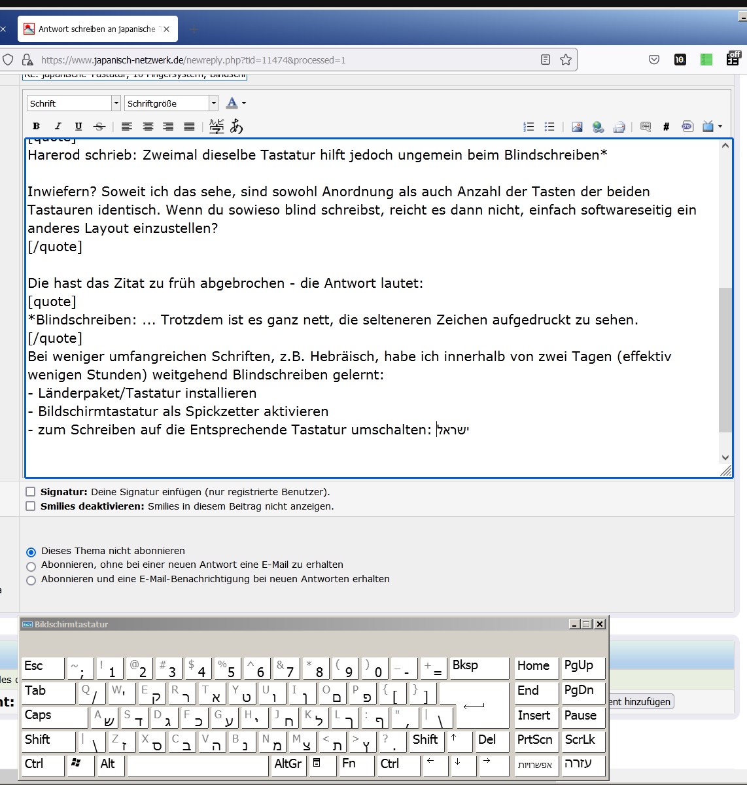The width and height of the screenshot is (747, 785).
Task: Click the space bar on on-screen keyboard
Action: pos(198,765)
